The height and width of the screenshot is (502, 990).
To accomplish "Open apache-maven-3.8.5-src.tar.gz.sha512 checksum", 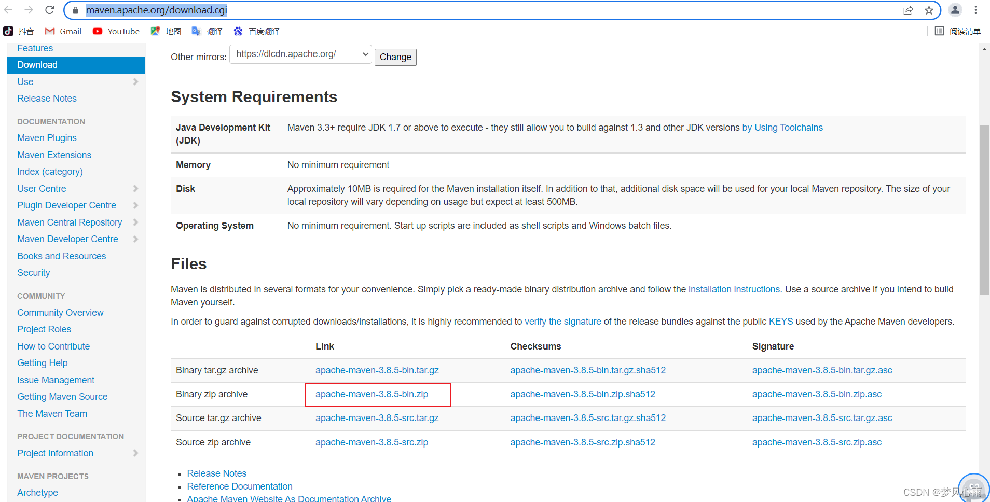I will pos(588,418).
